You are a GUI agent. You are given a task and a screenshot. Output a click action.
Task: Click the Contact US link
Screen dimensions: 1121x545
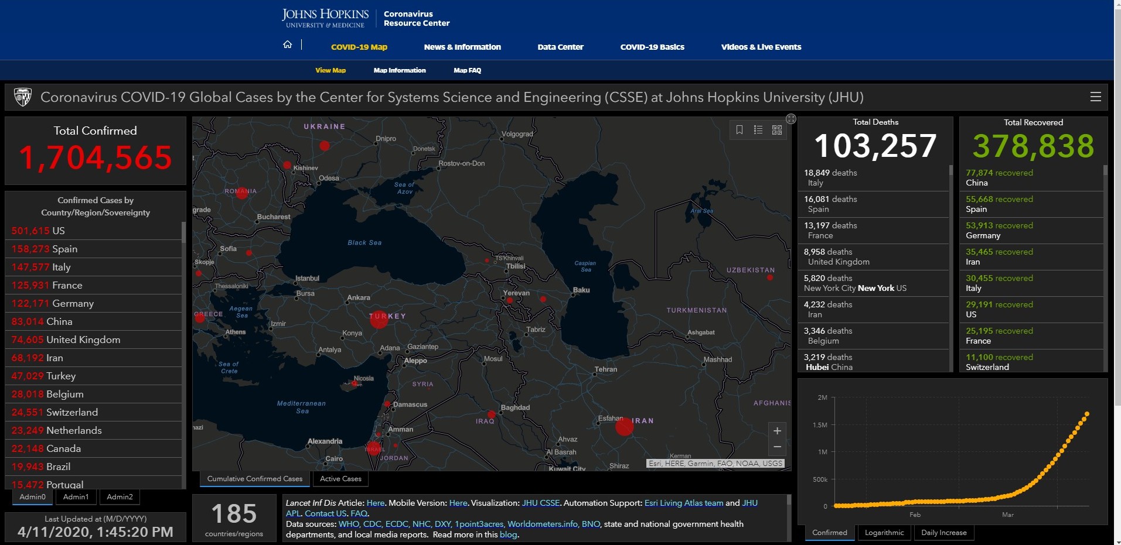pyautogui.click(x=326, y=513)
